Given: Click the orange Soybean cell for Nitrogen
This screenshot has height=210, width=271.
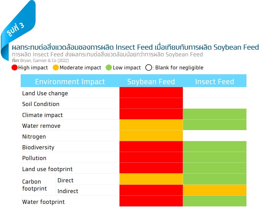Looking at the screenshot, I should pyautogui.click(x=151, y=136).
